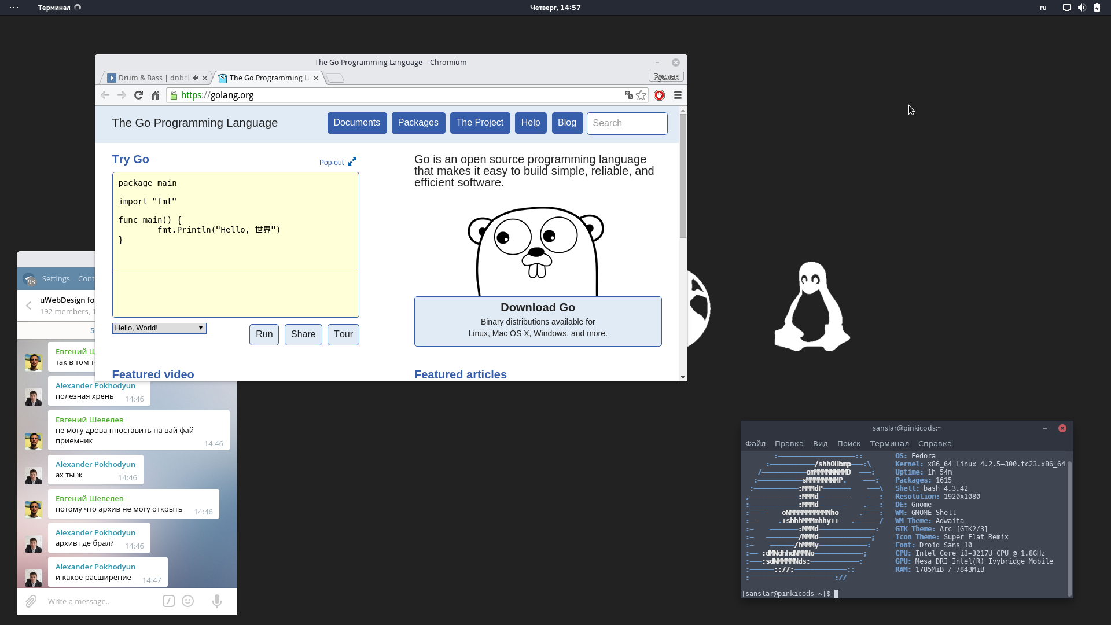The width and height of the screenshot is (1111, 625).
Task: Open the Файл menu in terminal
Action: pos(755,444)
